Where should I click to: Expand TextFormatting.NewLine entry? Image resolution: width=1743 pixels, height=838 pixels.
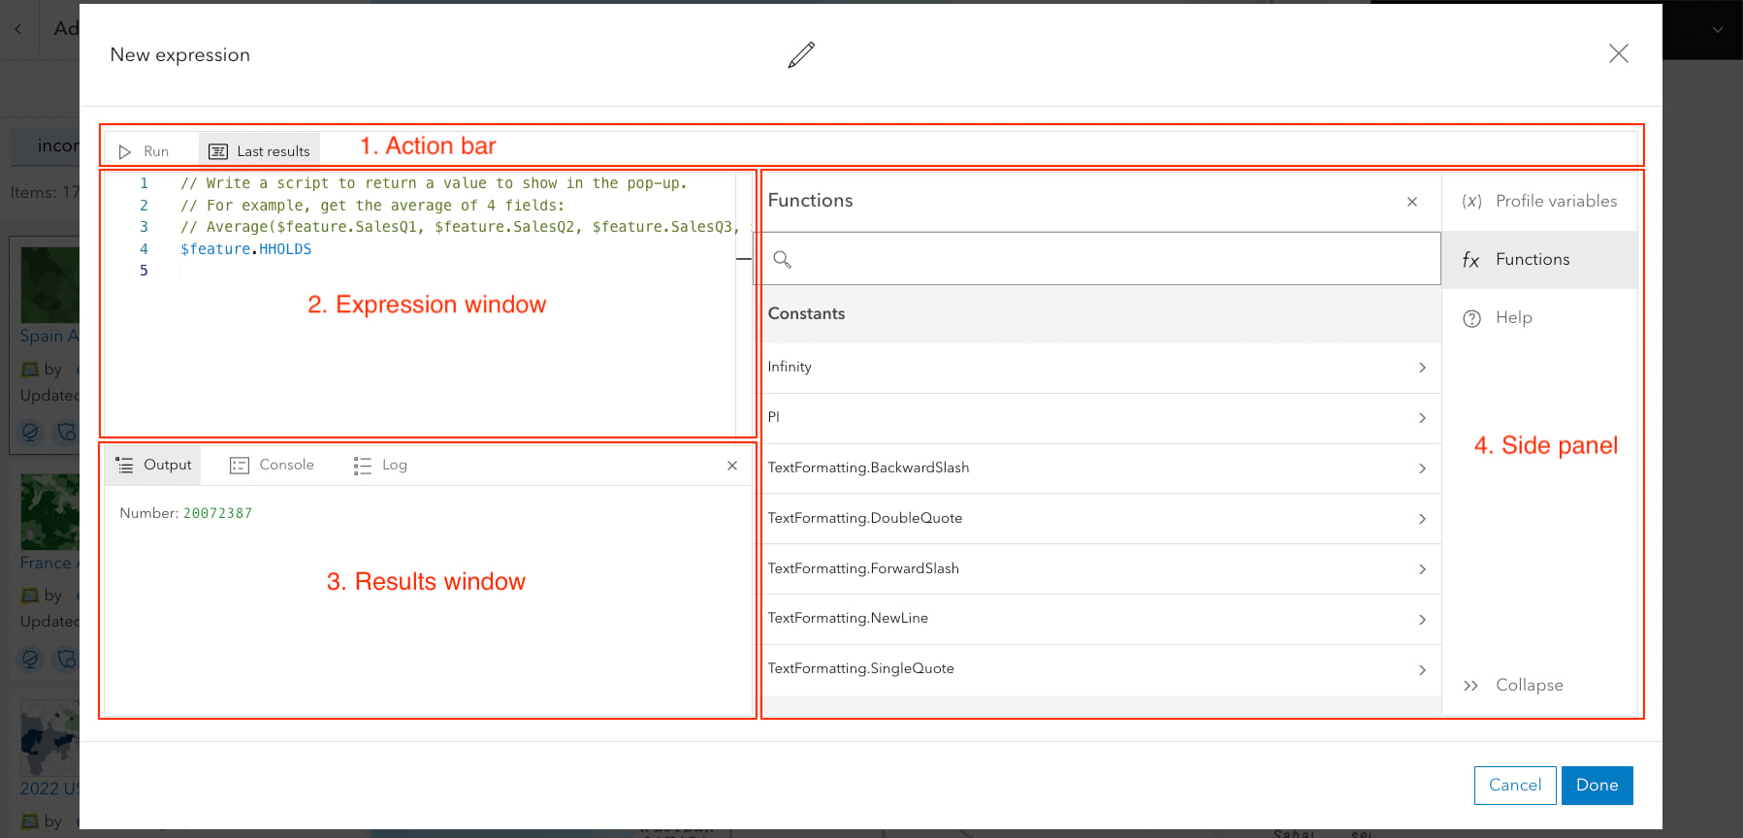click(x=1096, y=619)
